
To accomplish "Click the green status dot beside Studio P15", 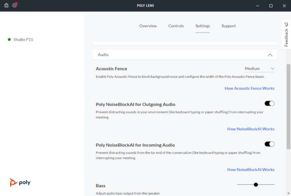I will click(x=9, y=39).
